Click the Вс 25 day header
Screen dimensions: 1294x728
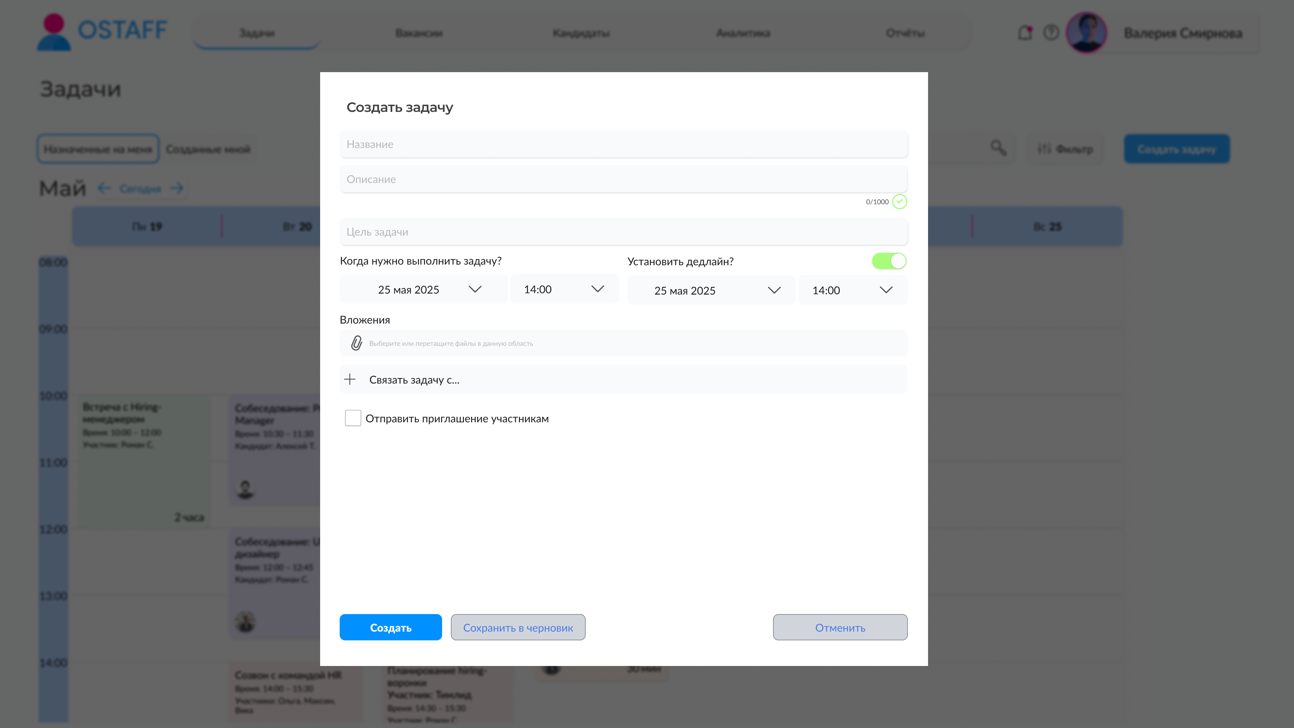1048,226
